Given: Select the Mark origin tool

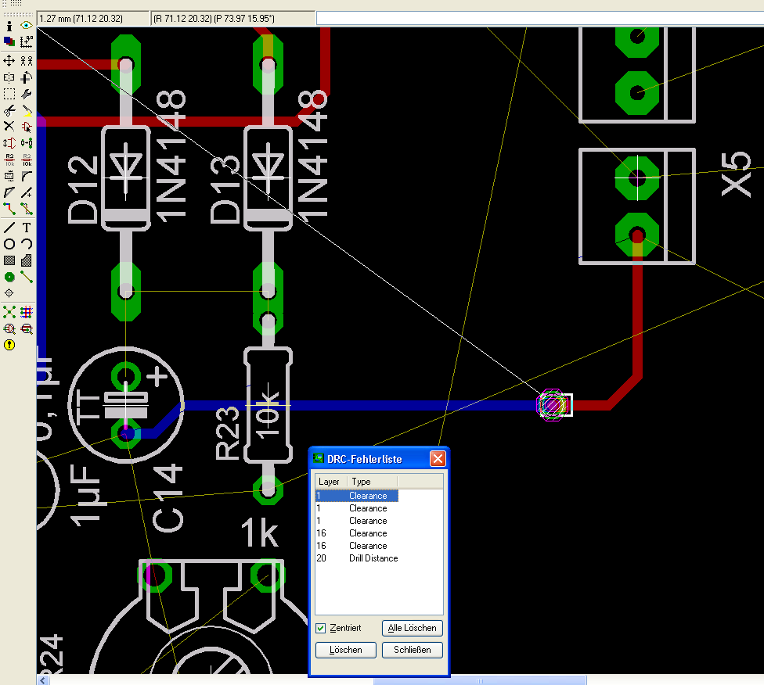Looking at the screenshot, I should [27, 41].
